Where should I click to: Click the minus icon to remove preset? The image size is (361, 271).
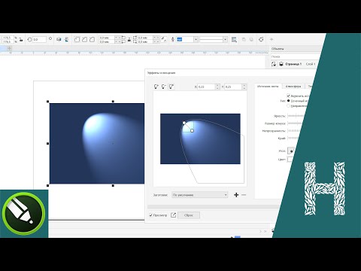pyautogui.click(x=244, y=195)
